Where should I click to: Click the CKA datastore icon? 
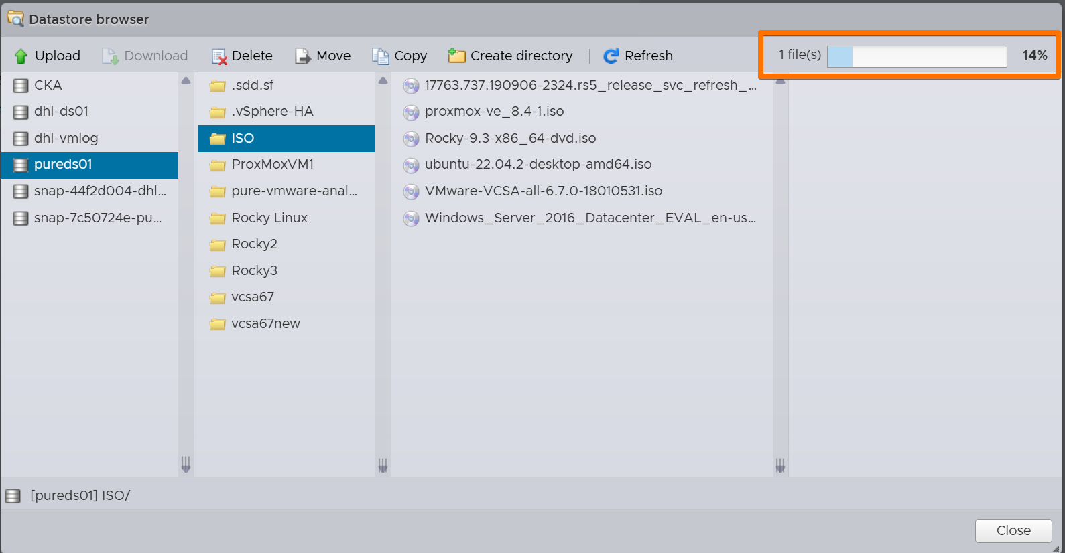tap(21, 86)
